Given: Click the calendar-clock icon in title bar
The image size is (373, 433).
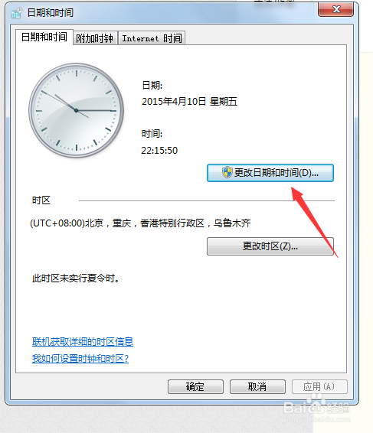Looking at the screenshot, I should click(x=17, y=13).
